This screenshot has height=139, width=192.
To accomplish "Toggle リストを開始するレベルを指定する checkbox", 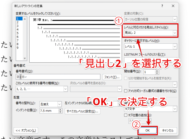I will tap(126, 78).
